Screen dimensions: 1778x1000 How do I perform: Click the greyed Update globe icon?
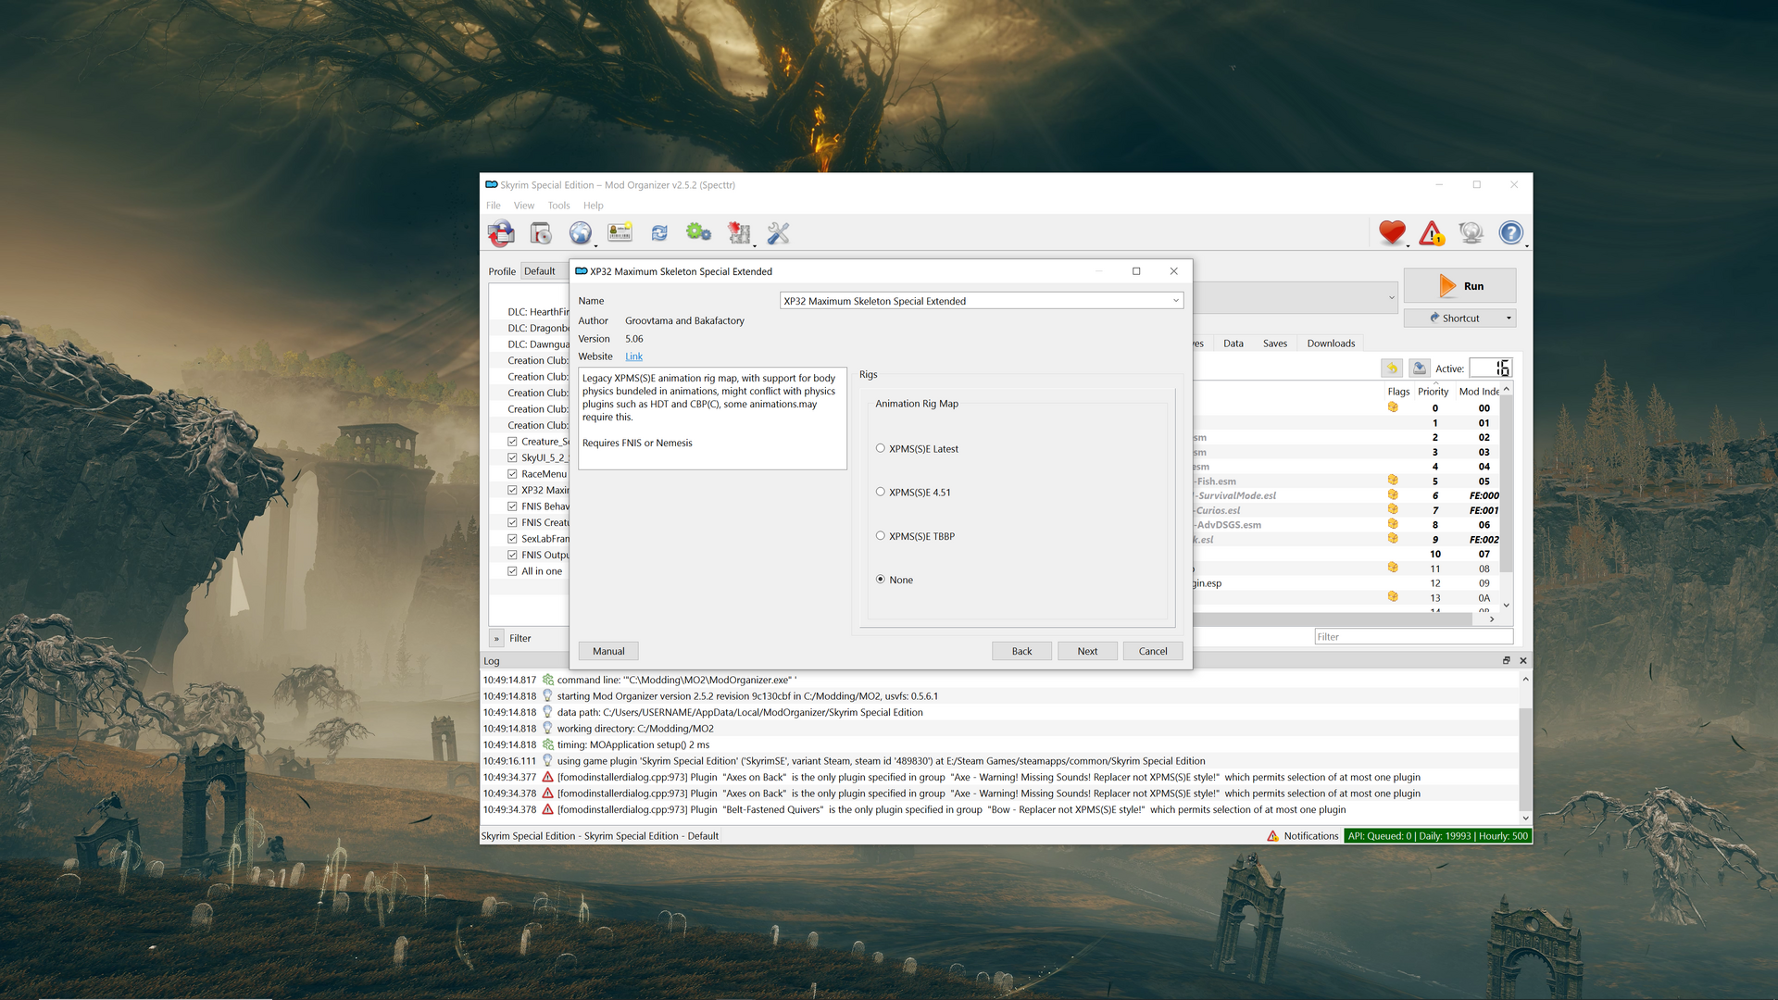point(1471,233)
